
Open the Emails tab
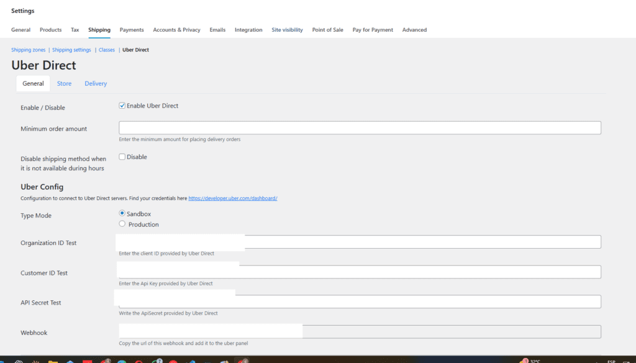(217, 30)
